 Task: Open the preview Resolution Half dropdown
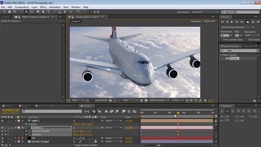[x=252, y=36]
